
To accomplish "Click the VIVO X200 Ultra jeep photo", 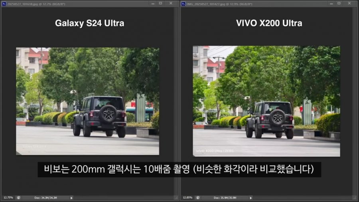I will [x=266, y=101].
